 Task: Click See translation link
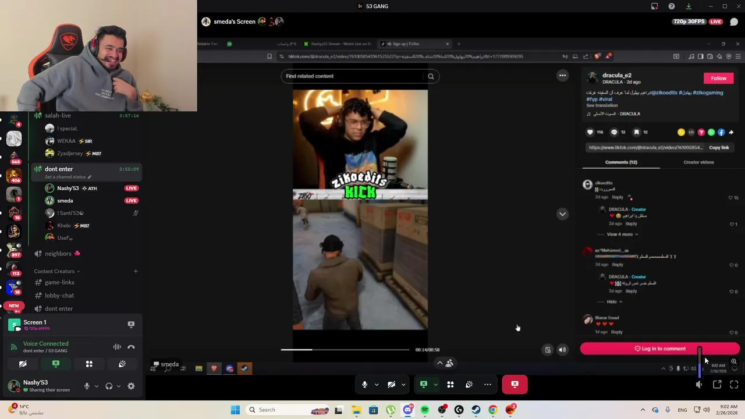pyautogui.click(x=602, y=105)
